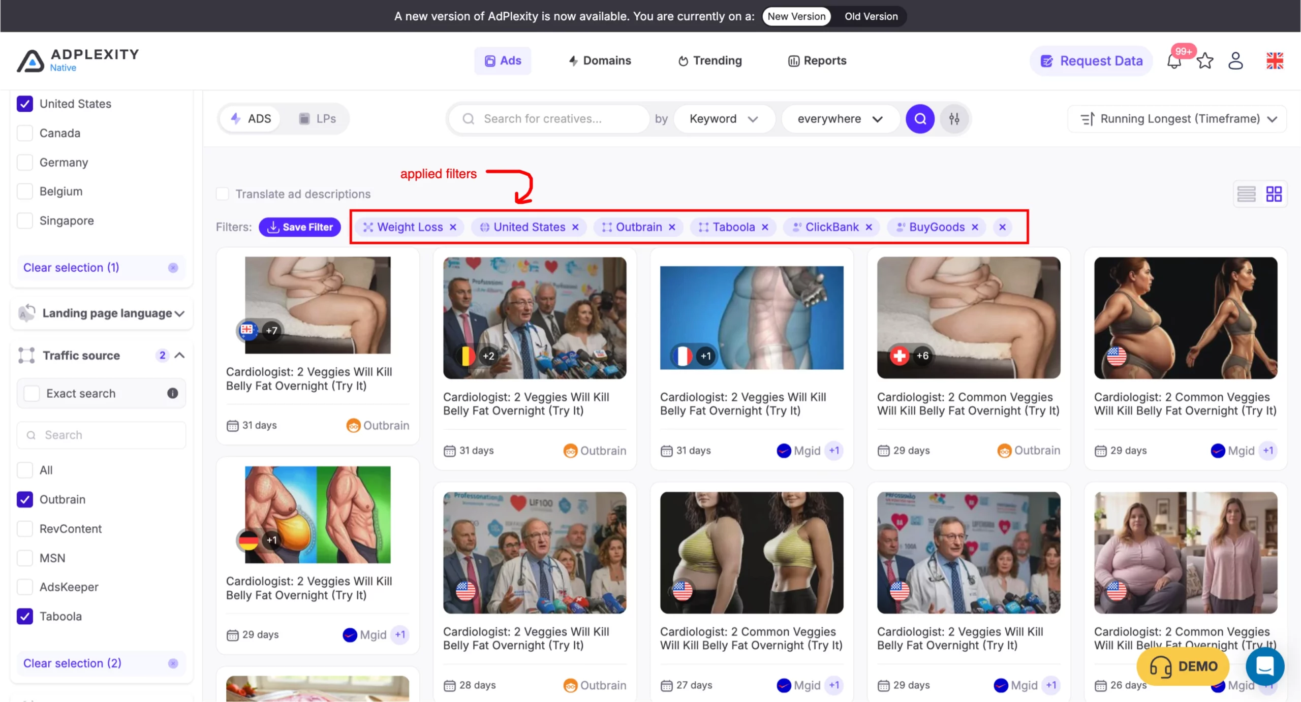Viewport: 1301px width, 702px height.
Task: Check the RevContent traffic source
Action: [x=25, y=529]
